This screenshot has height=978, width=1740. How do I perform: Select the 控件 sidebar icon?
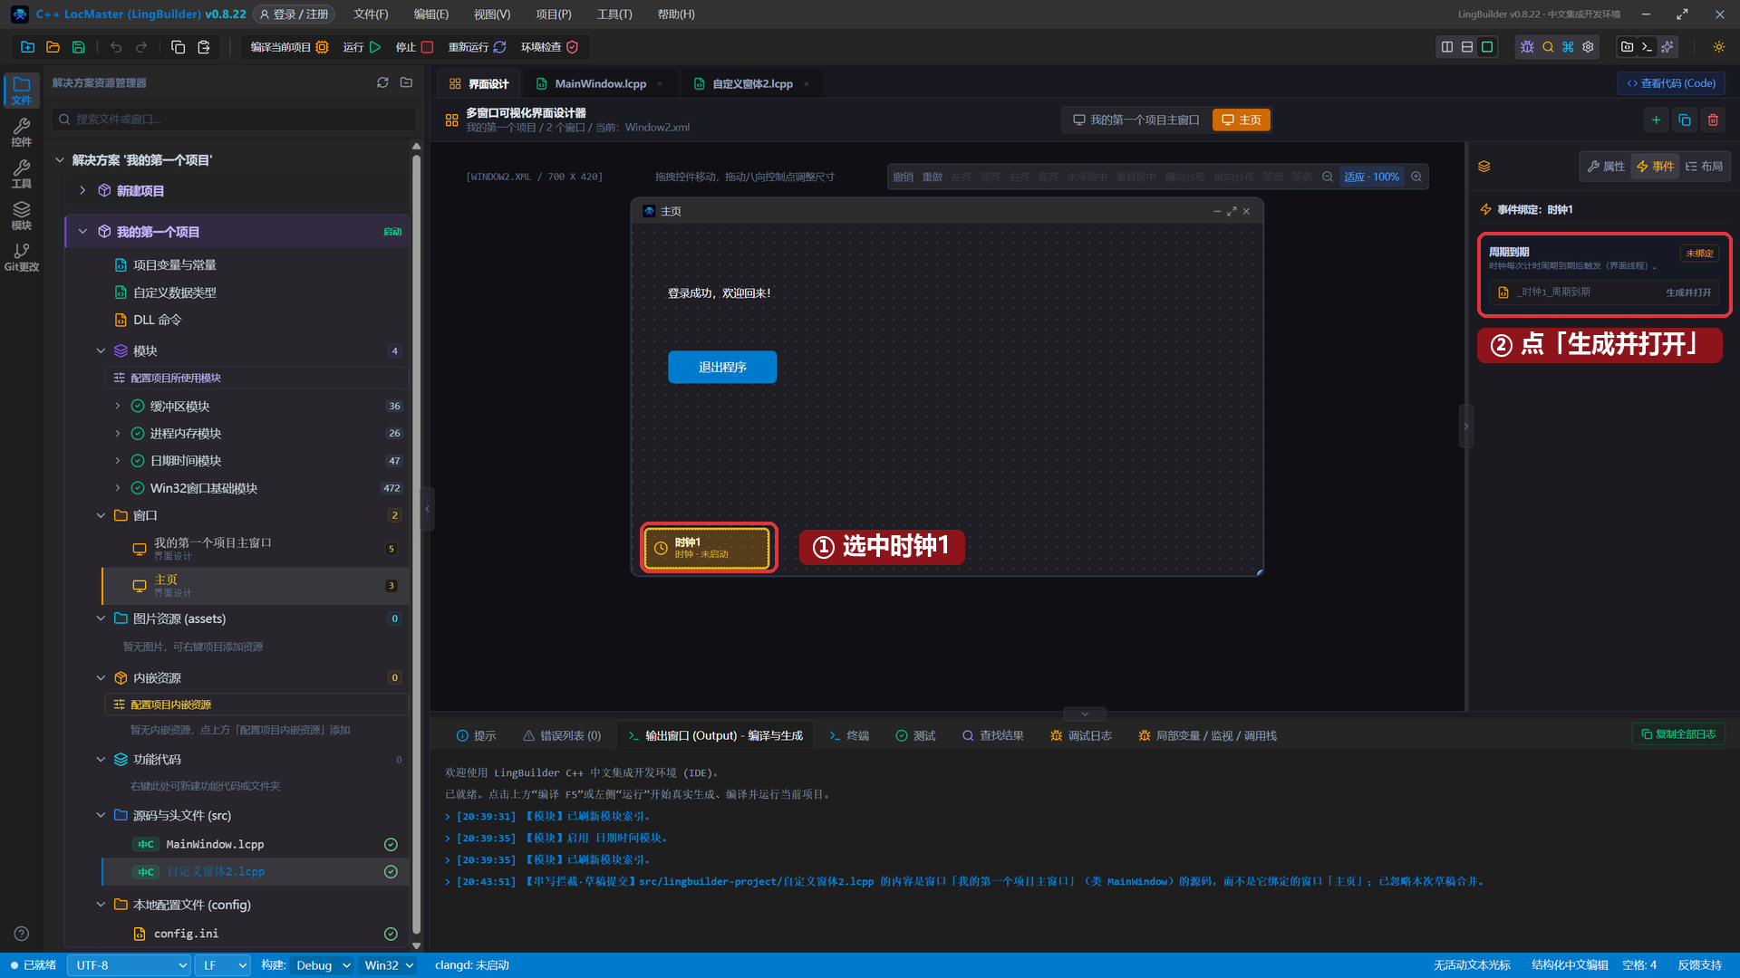[21, 132]
